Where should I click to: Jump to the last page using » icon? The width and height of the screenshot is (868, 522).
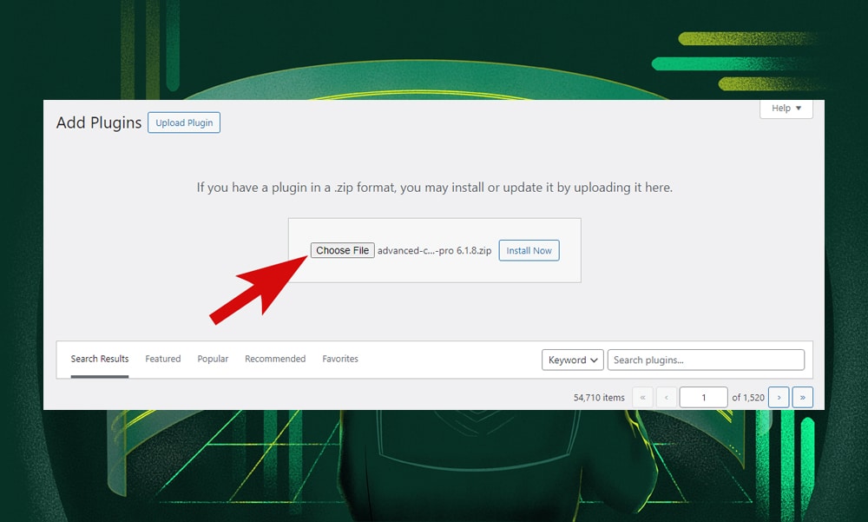point(803,397)
